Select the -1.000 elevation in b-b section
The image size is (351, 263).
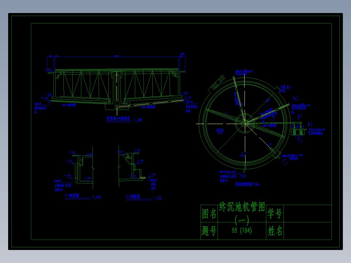pos(67,176)
